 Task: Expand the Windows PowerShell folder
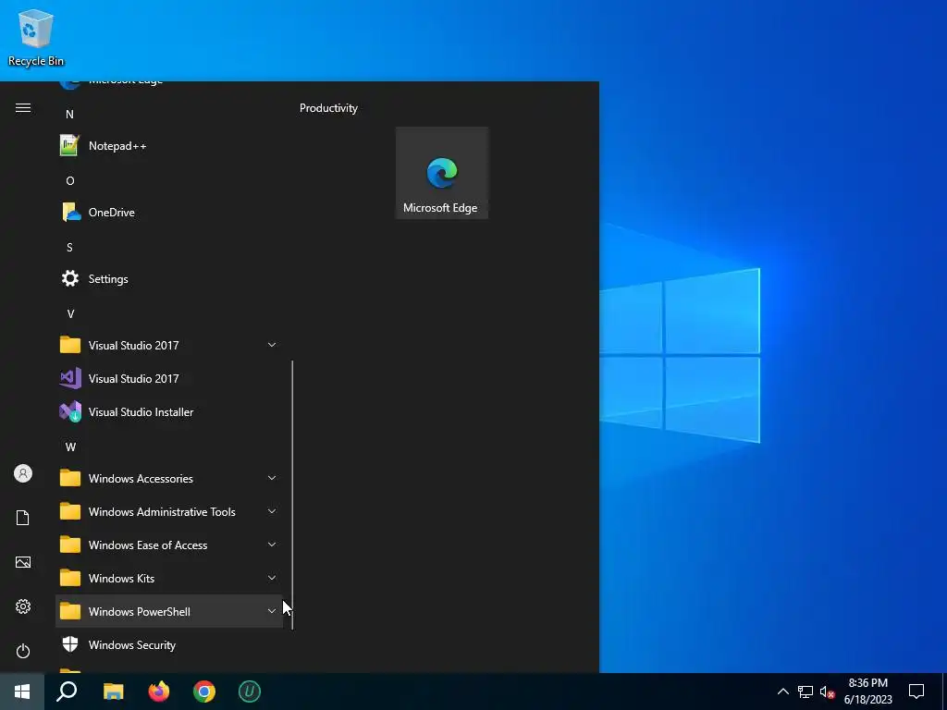click(x=169, y=611)
